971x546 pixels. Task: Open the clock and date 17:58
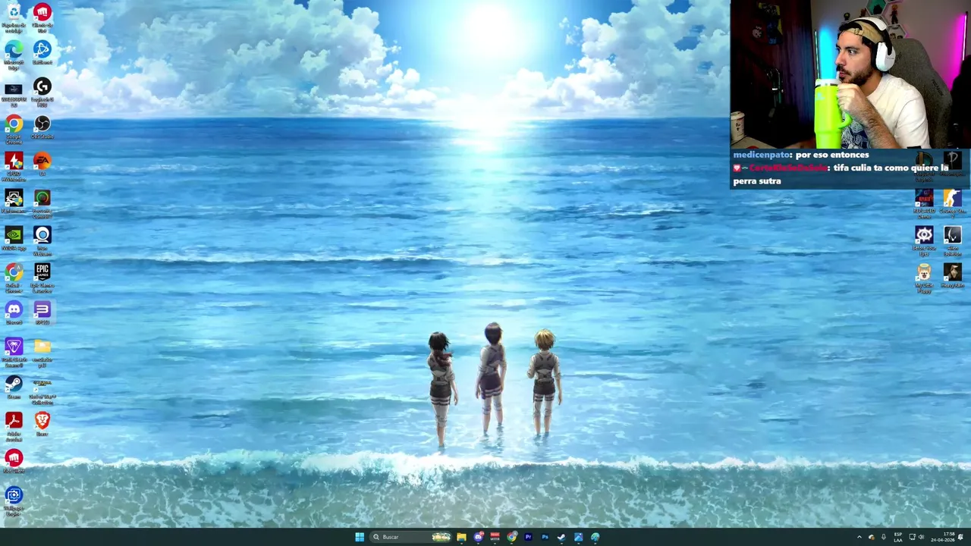(x=944, y=537)
